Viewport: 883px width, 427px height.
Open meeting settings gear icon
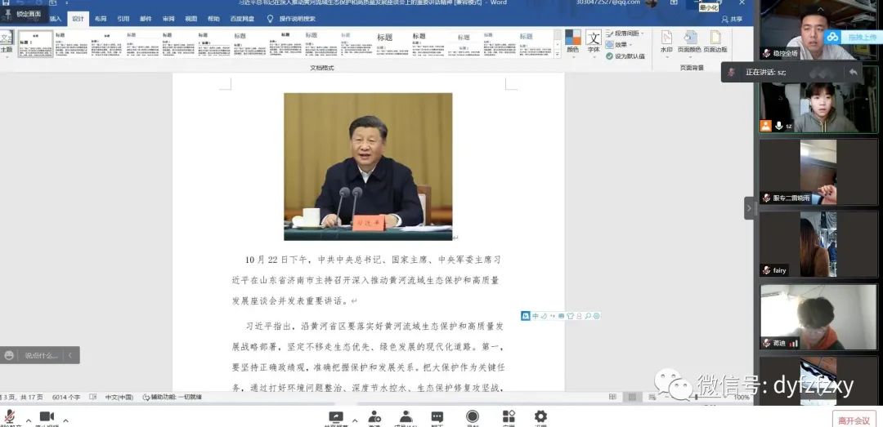[x=540, y=418]
